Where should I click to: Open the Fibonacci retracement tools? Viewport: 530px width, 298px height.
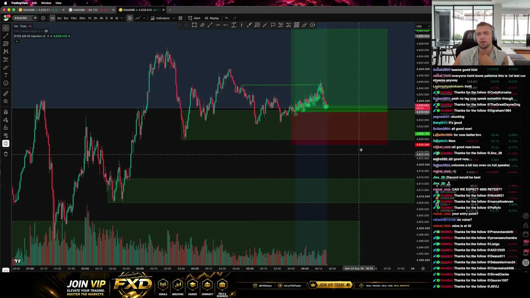[6, 43]
